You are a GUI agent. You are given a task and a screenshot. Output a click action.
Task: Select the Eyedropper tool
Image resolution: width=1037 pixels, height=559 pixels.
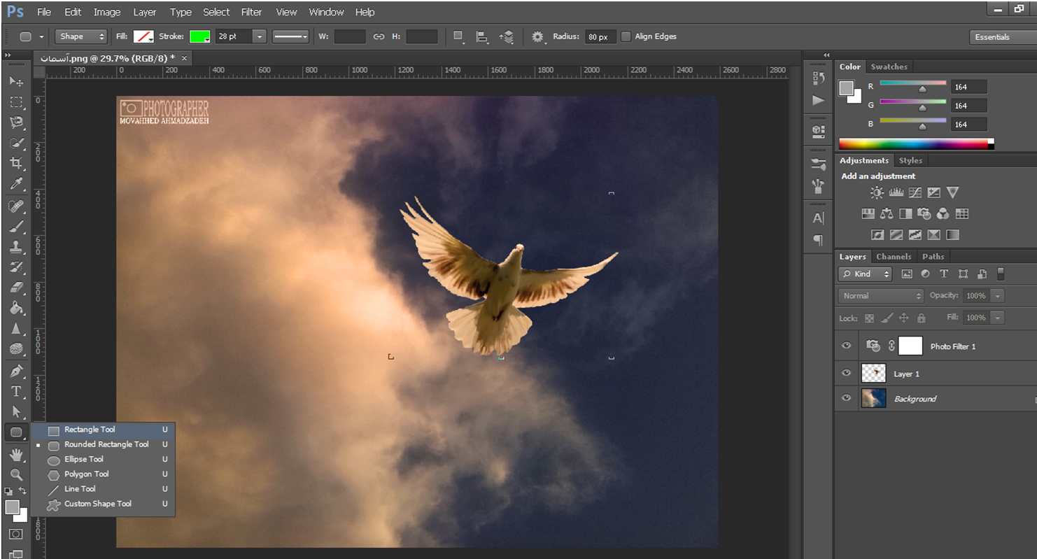pos(16,184)
